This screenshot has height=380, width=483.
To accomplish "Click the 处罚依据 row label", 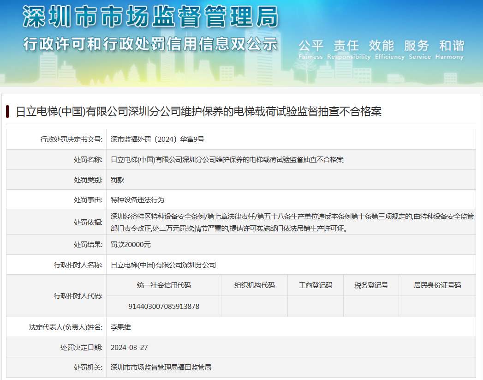I will coord(88,222).
